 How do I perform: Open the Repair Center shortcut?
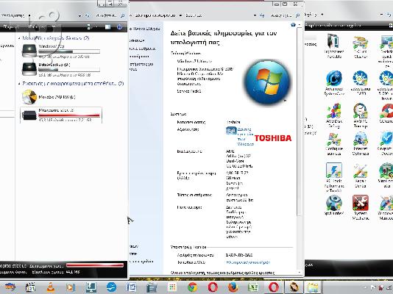[x=361, y=176]
